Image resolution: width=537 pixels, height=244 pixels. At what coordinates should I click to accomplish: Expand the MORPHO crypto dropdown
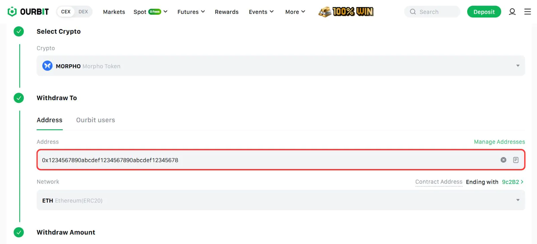pos(518,66)
